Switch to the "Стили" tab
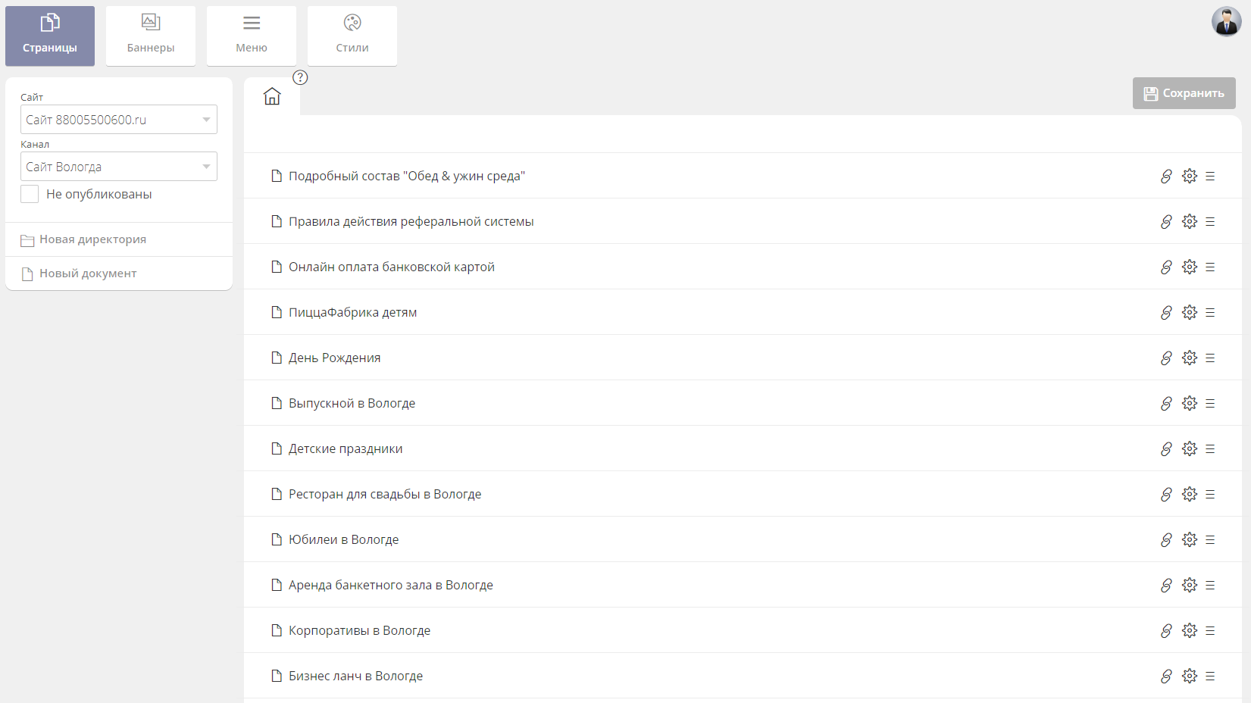 tap(352, 36)
